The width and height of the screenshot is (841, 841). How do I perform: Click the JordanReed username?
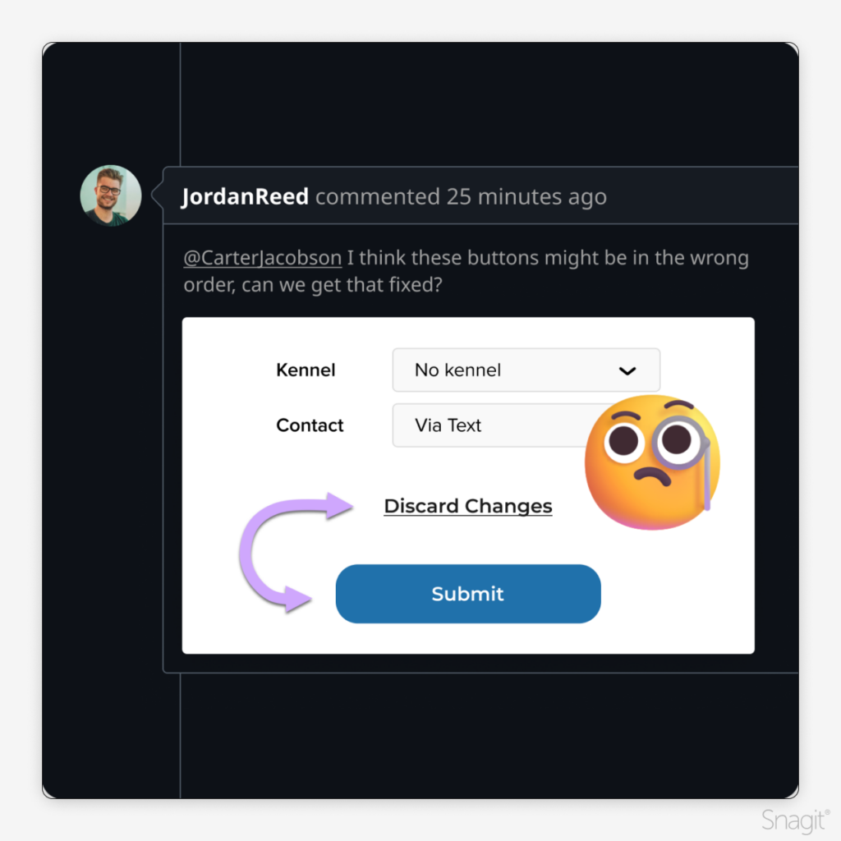245,197
